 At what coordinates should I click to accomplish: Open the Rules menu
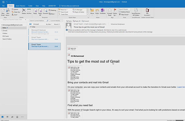click(x=97, y=12)
